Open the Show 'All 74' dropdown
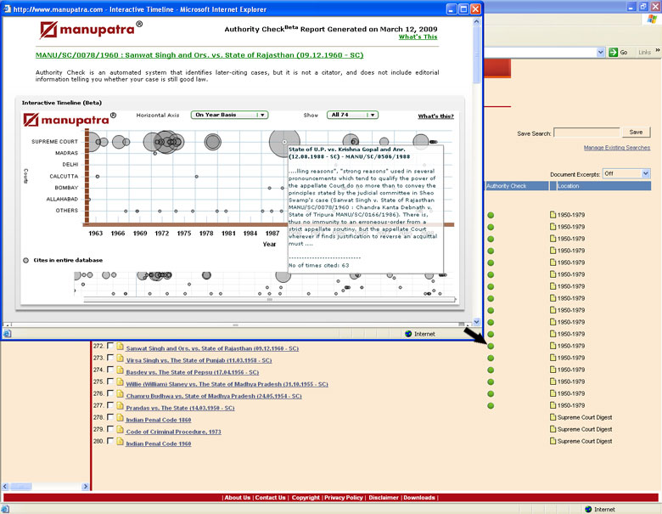 pyautogui.click(x=352, y=115)
